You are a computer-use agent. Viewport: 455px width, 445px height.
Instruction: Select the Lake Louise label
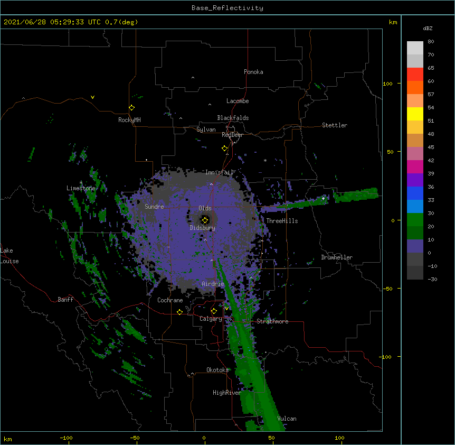click(10, 256)
